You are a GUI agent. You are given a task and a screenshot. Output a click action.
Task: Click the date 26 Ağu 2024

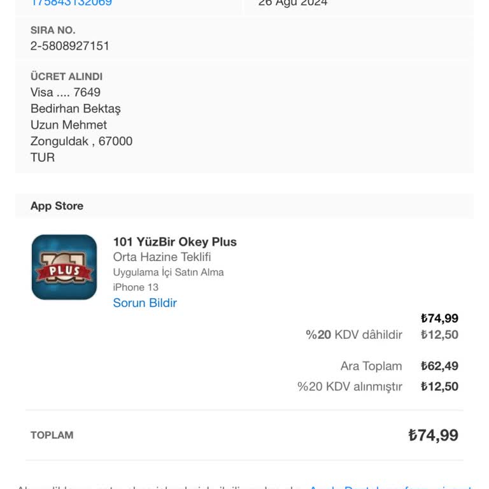[293, 3]
